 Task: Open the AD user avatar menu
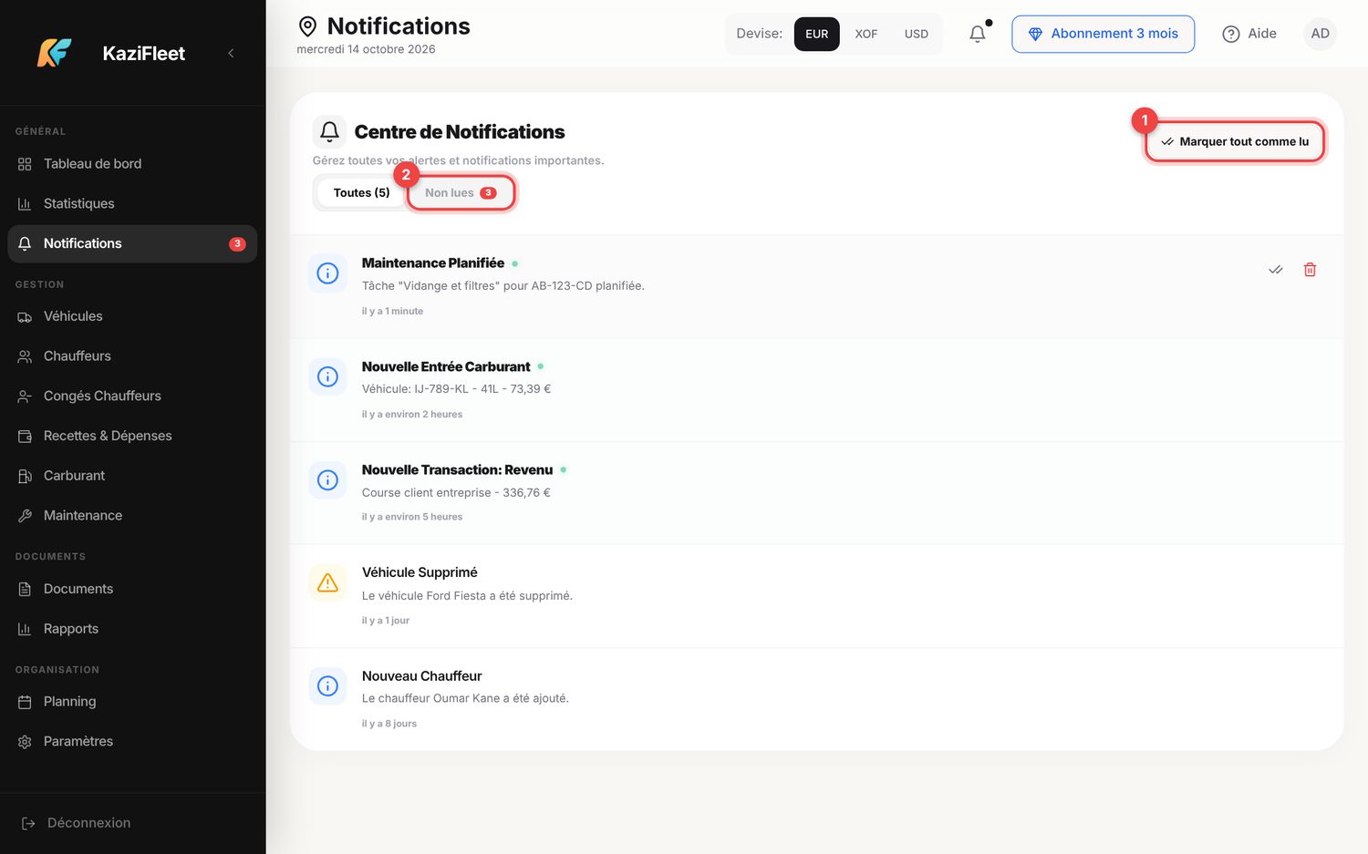pyautogui.click(x=1320, y=34)
